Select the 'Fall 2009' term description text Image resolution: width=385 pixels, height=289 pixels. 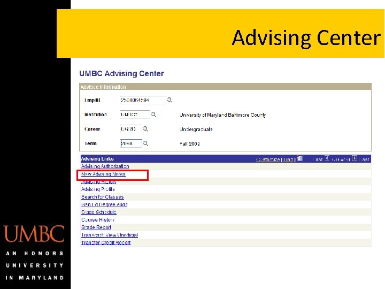click(x=189, y=144)
